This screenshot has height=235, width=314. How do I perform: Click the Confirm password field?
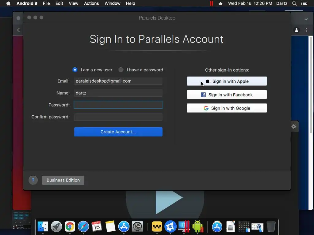(x=118, y=117)
